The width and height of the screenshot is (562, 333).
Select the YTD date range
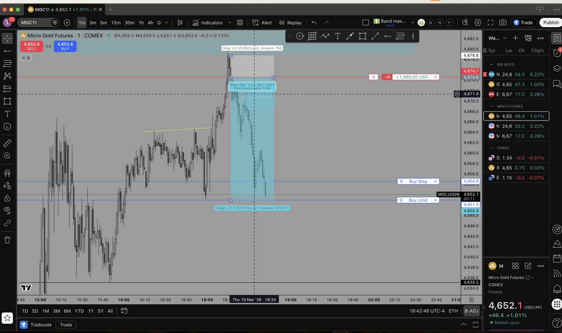click(79, 311)
